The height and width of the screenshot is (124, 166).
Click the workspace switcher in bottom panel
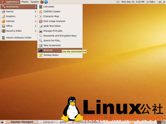click(161, 122)
